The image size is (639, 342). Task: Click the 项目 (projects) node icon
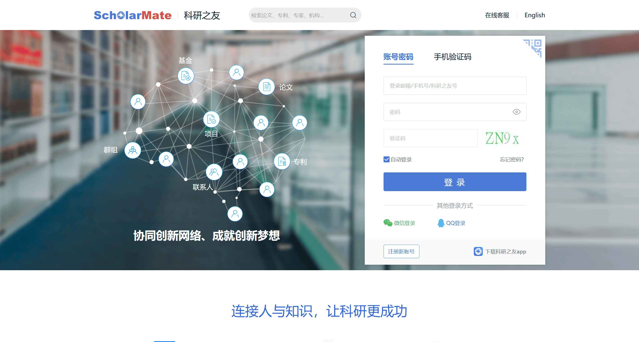(211, 119)
